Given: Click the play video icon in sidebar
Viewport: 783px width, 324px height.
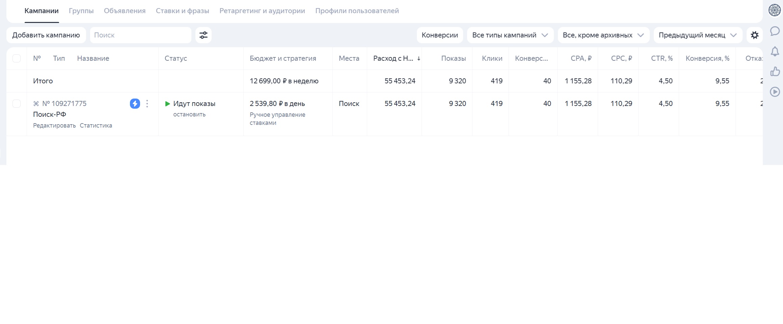Looking at the screenshot, I should pos(775,92).
